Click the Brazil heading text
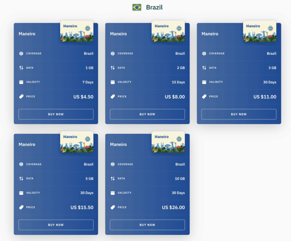The height and width of the screenshot is (241, 291). [x=154, y=7]
